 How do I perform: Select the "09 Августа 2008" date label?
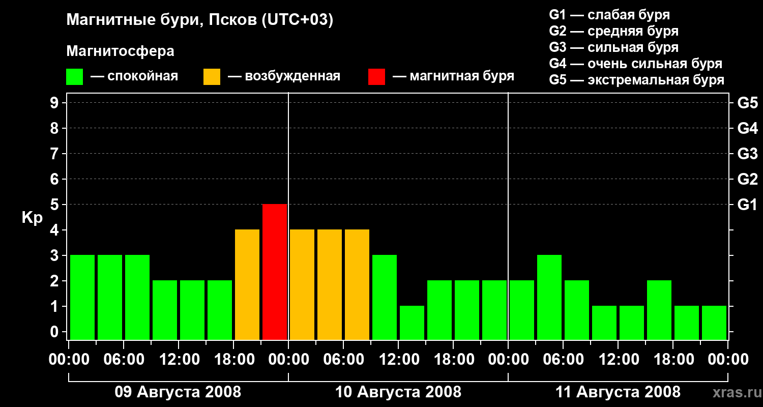(x=178, y=392)
